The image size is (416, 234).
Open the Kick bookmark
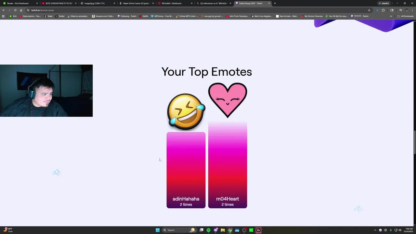[x=13, y=16]
